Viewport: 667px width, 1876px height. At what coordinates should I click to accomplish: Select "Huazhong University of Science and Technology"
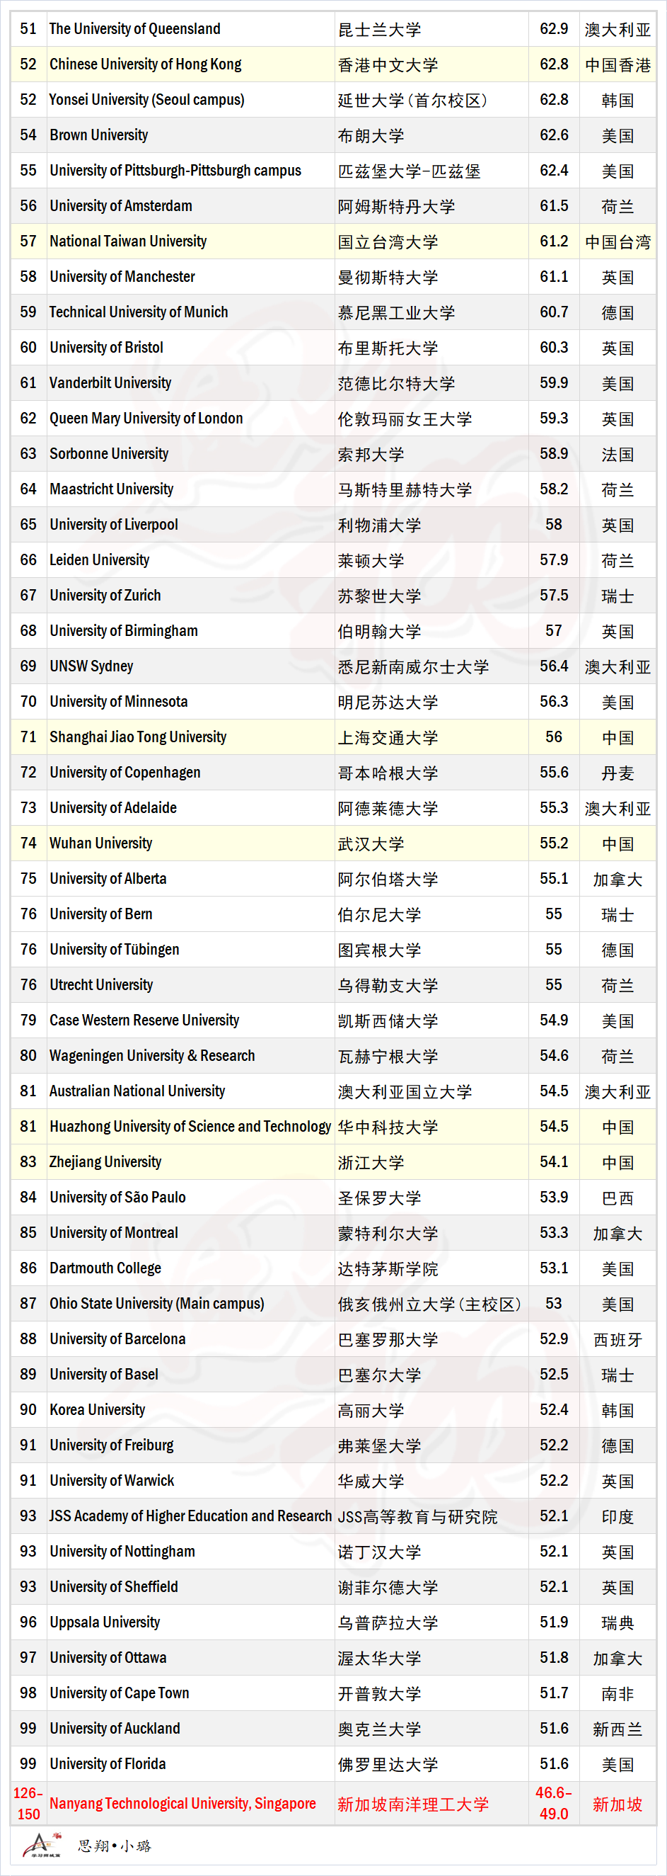click(x=190, y=1127)
